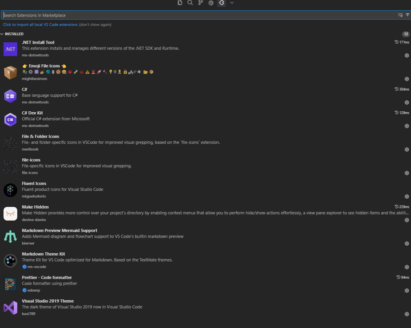Click the Visual Studio 2019 Theme logo
Screen dimensions: 411x328
click(11, 308)
